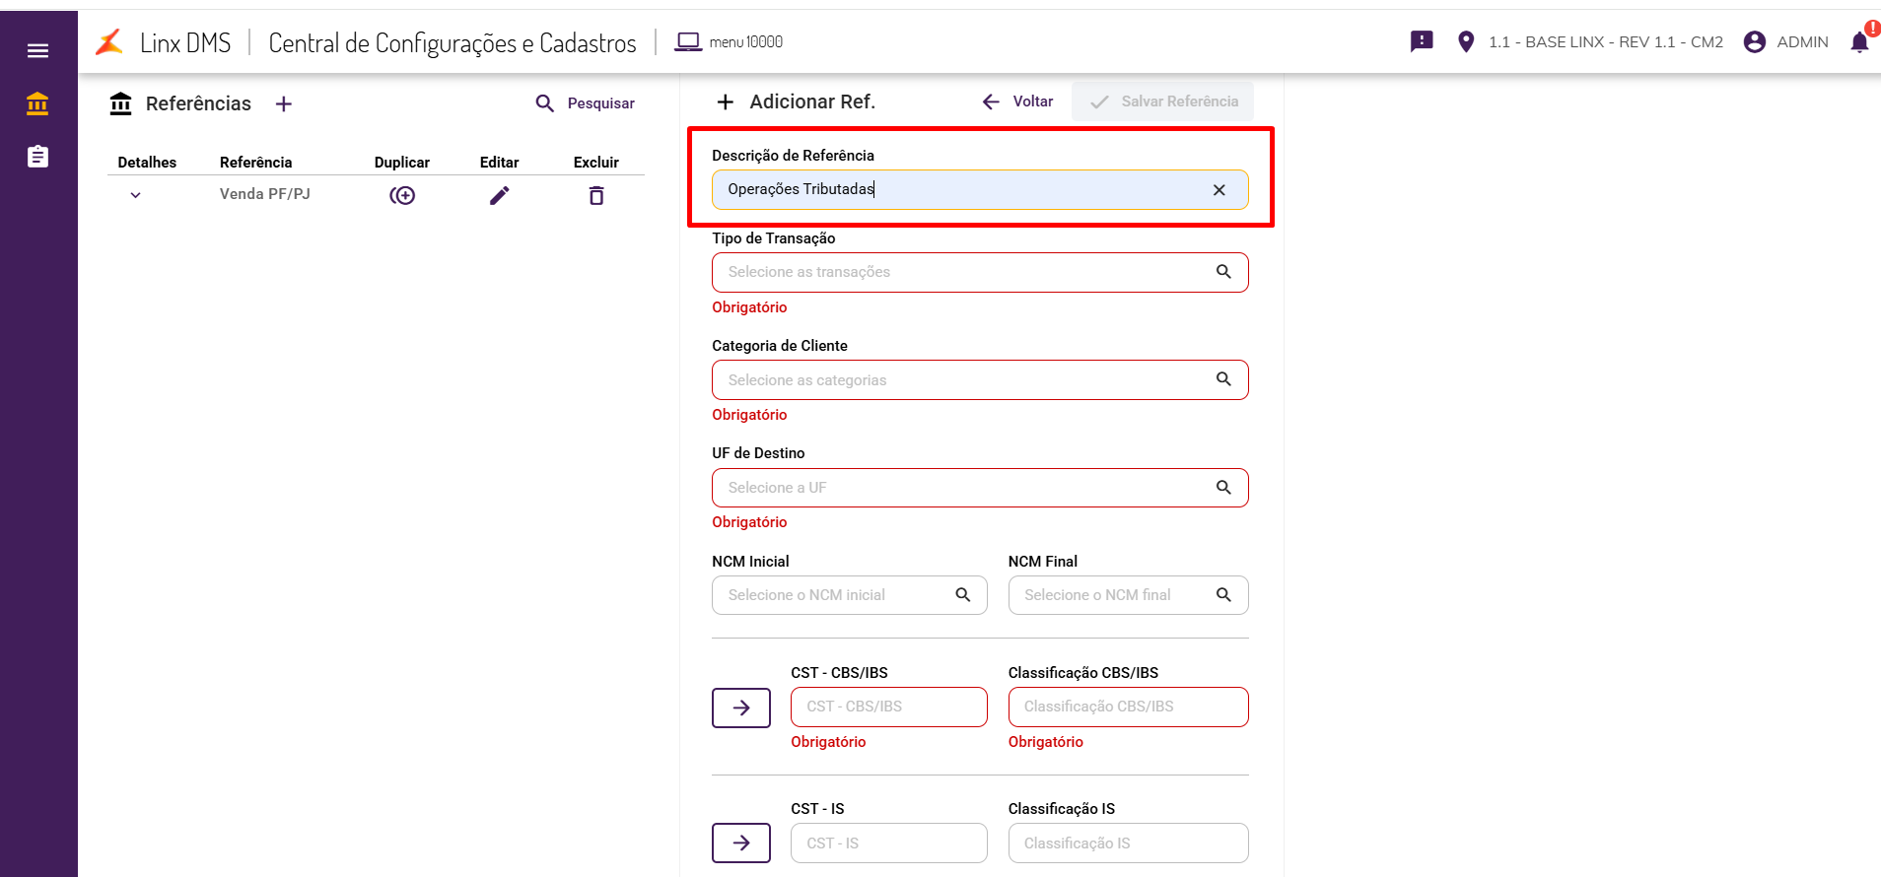This screenshot has height=877, width=1881.
Task: Edit the Venda PF/PJ reference
Action: pos(500,195)
